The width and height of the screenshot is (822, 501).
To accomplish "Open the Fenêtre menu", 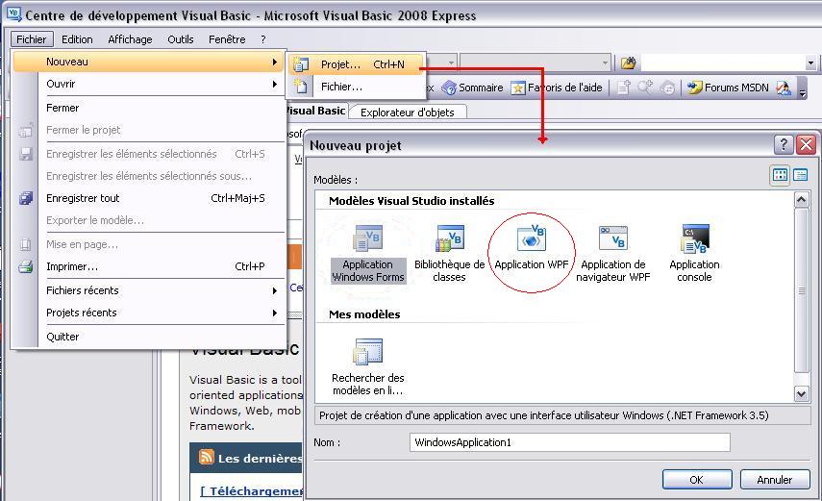I will 227,39.
